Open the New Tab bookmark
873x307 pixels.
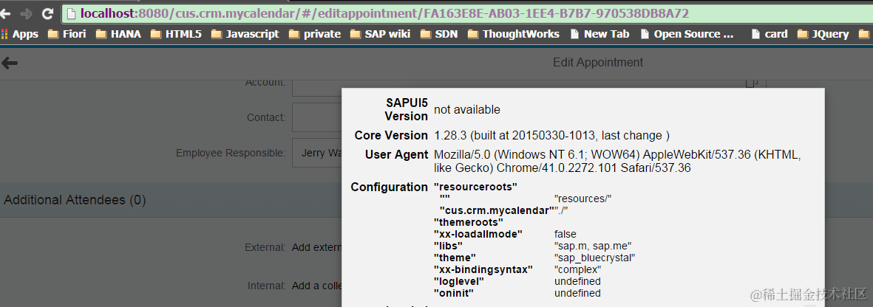click(599, 34)
